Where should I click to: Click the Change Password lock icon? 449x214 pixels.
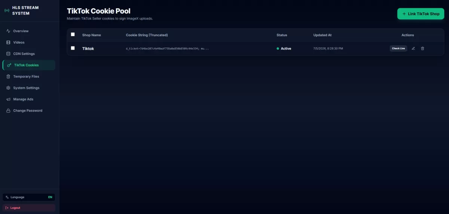[8, 111]
